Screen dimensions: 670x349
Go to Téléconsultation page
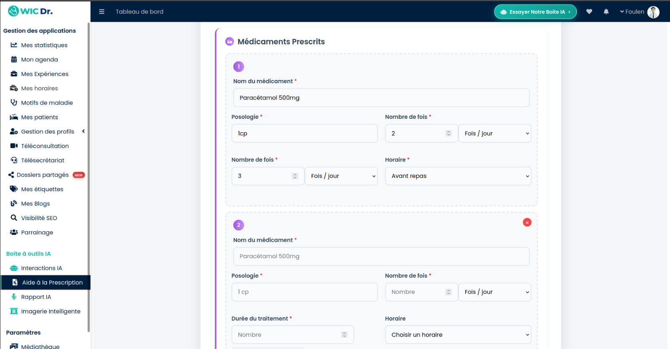click(x=45, y=146)
